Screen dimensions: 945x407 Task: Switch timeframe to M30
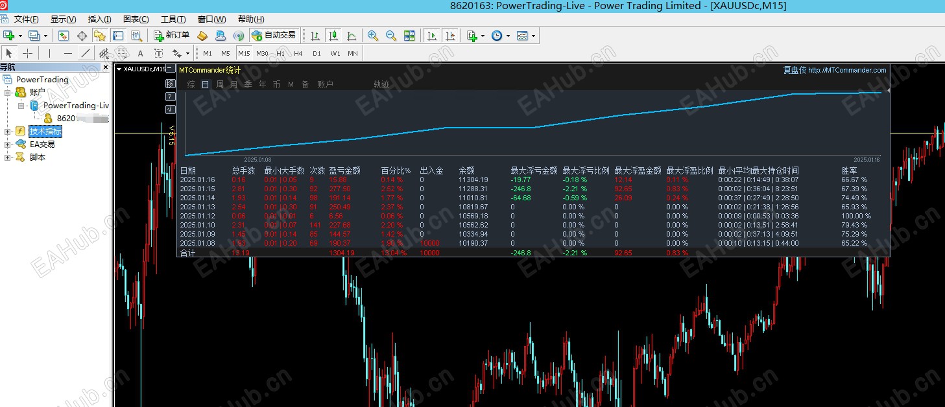(x=262, y=53)
